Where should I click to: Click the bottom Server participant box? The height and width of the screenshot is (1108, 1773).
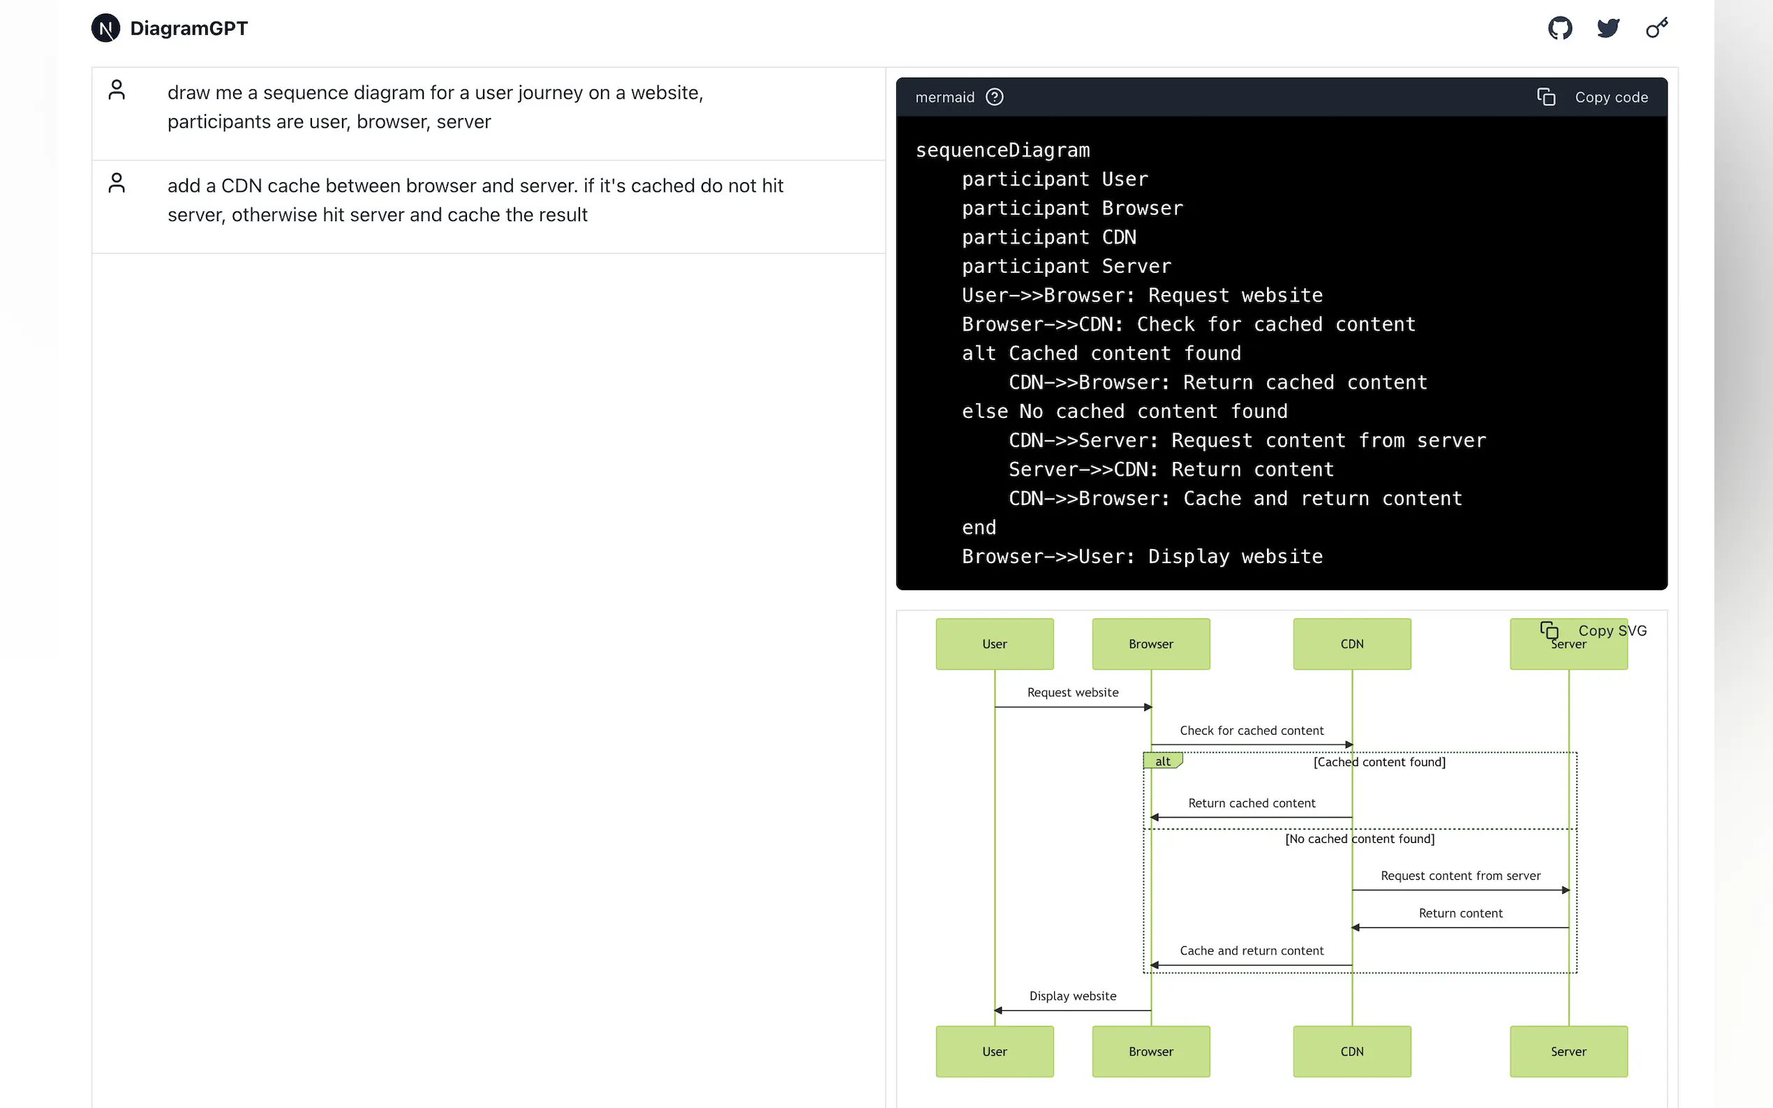pyautogui.click(x=1568, y=1051)
